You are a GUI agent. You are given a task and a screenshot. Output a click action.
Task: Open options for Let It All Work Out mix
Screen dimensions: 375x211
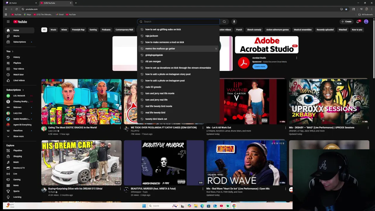(285, 128)
